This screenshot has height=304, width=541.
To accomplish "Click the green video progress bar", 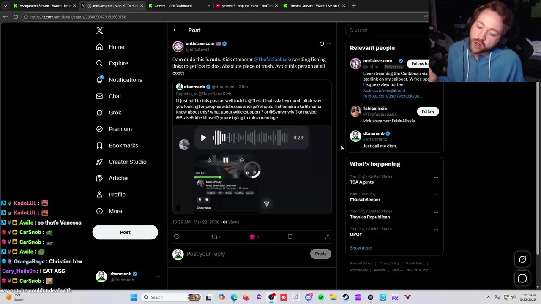I will 207,177.
